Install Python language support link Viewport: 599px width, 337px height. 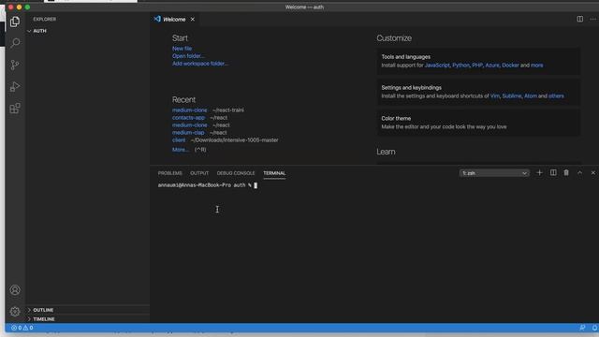[460, 66]
